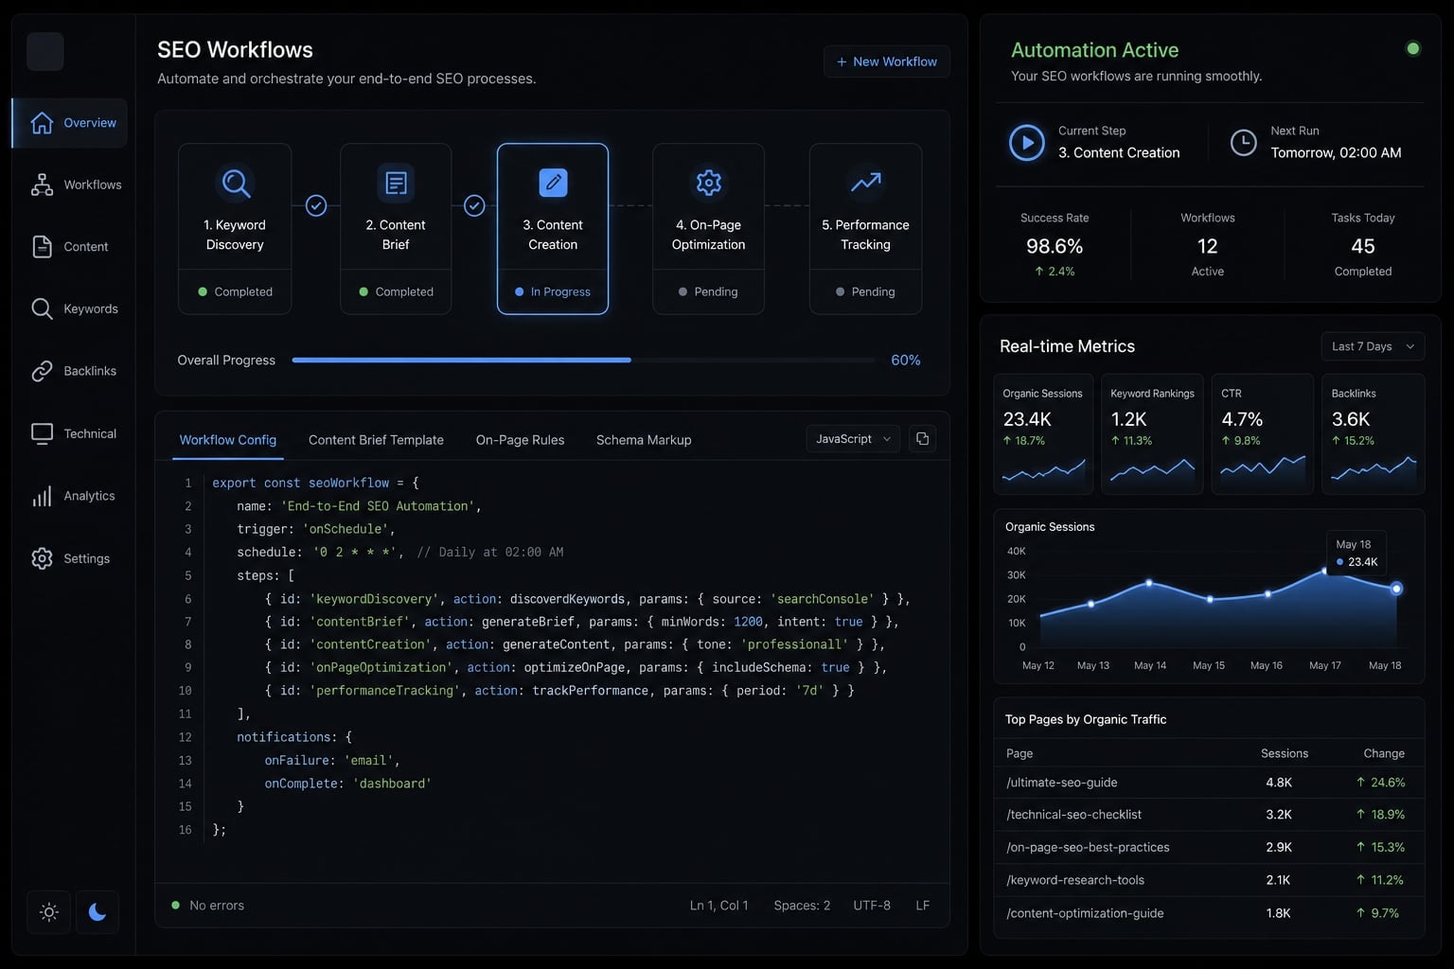Screen dimensions: 1454x969
Task: Click the In Progress status of Content Creation
Action: (x=552, y=291)
